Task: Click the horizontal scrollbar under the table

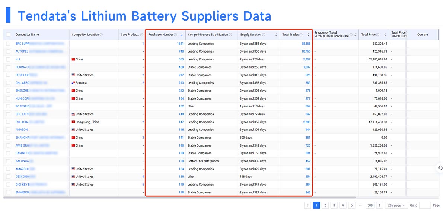Action: tap(179, 198)
